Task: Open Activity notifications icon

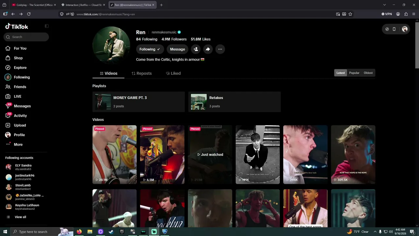Action: [8, 115]
